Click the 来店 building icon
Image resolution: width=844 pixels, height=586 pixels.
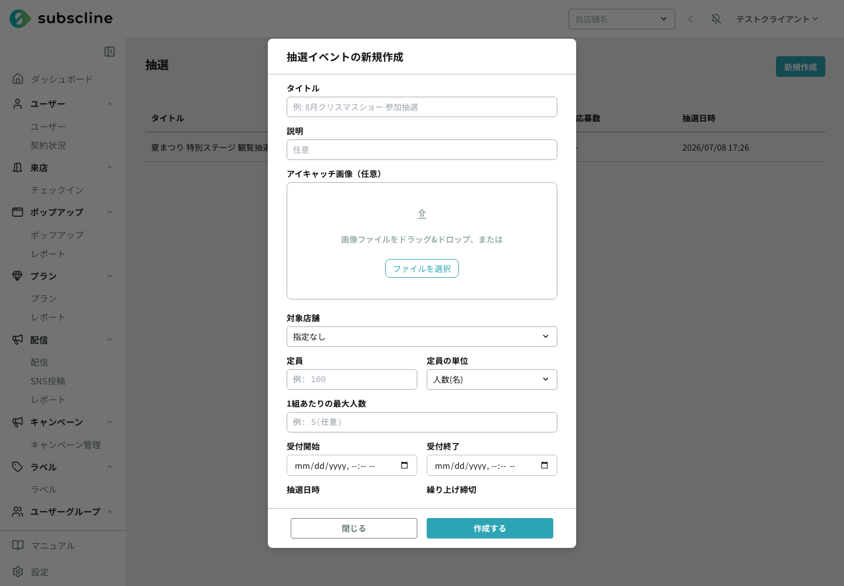pos(18,168)
